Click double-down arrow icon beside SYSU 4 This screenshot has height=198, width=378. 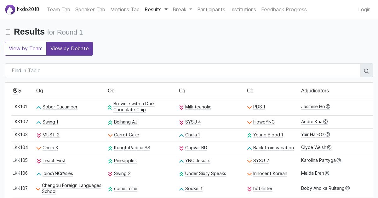coord(181,122)
